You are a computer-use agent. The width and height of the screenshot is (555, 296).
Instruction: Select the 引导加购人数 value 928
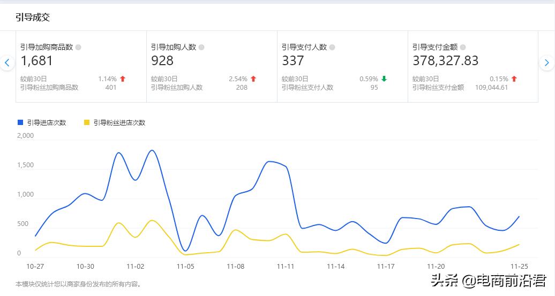click(162, 61)
